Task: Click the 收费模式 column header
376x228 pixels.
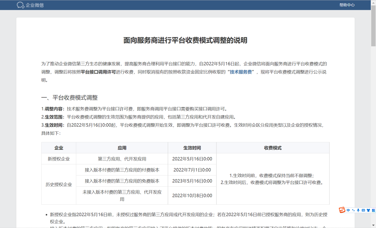Action: coord(273,148)
